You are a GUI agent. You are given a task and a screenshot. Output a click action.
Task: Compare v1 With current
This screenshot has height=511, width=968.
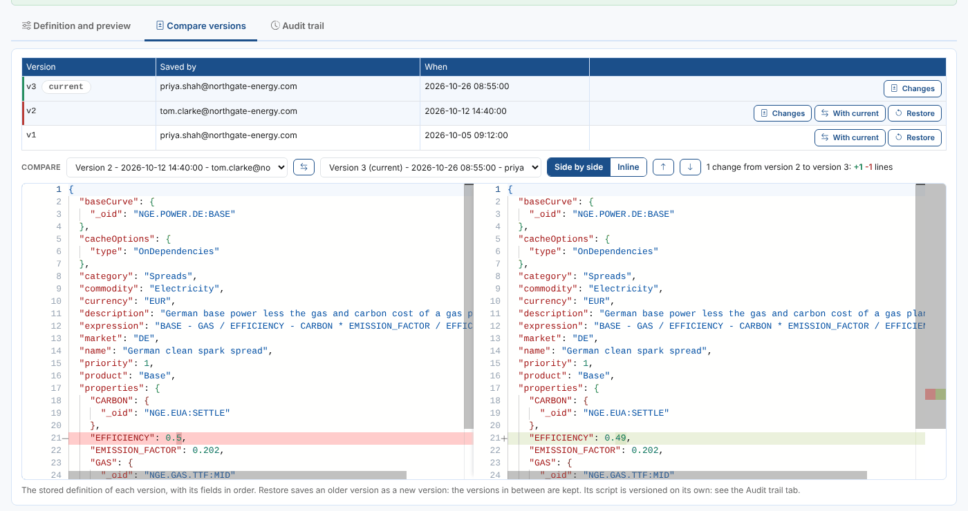850,137
